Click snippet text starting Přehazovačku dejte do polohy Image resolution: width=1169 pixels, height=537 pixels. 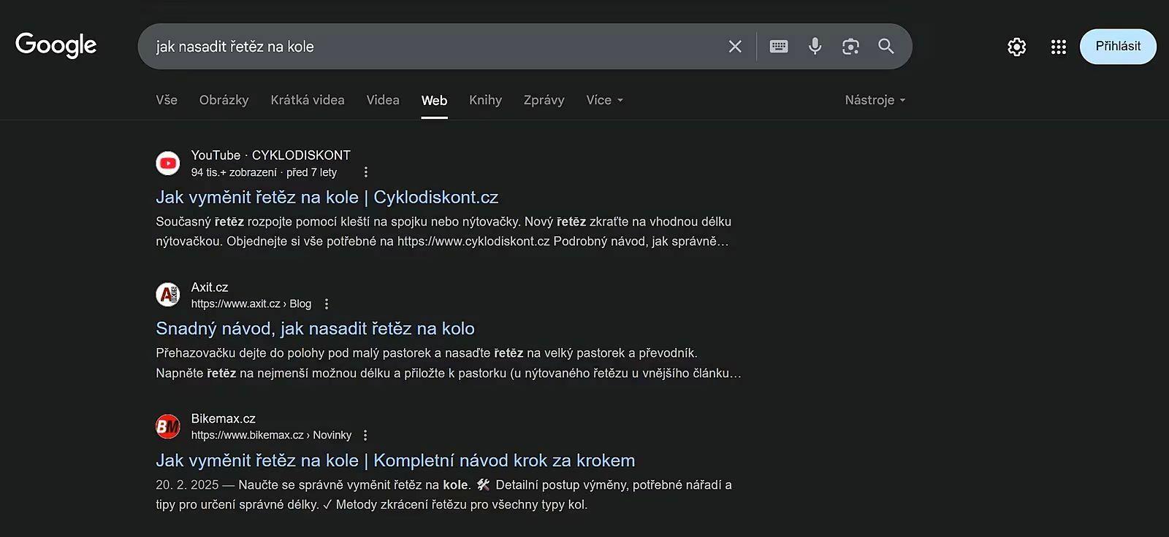click(x=449, y=363)
